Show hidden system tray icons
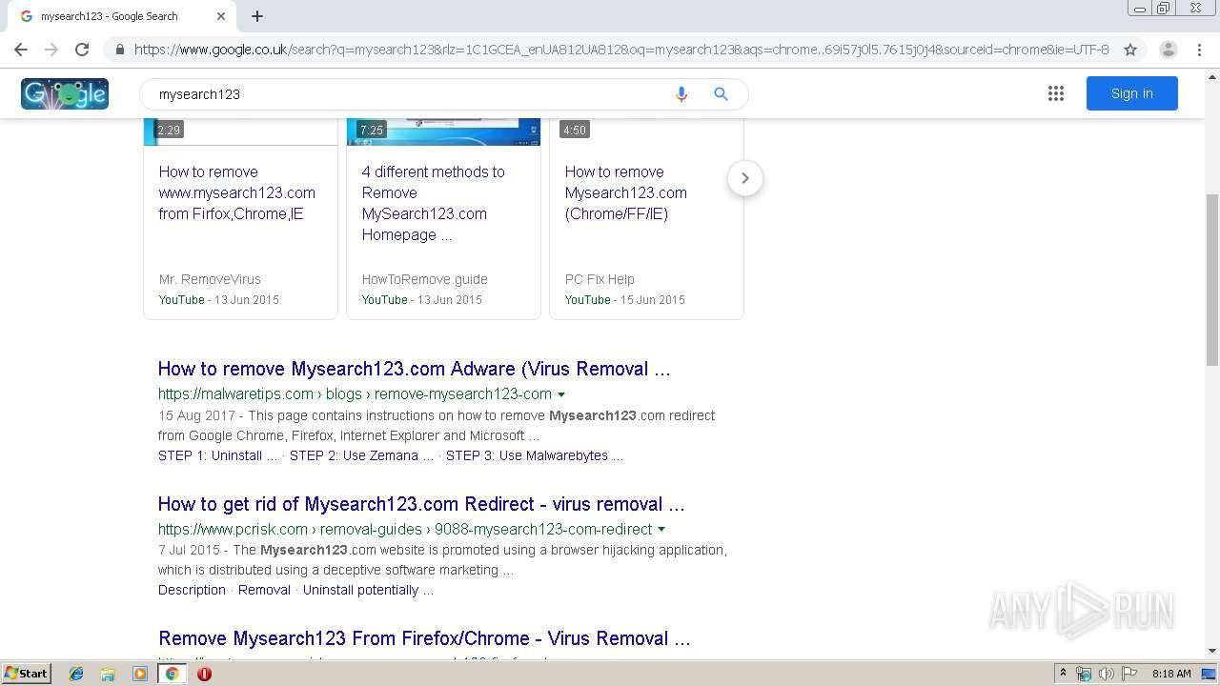This screenshot has width=1220, height=686. (x=1063, y=674)
